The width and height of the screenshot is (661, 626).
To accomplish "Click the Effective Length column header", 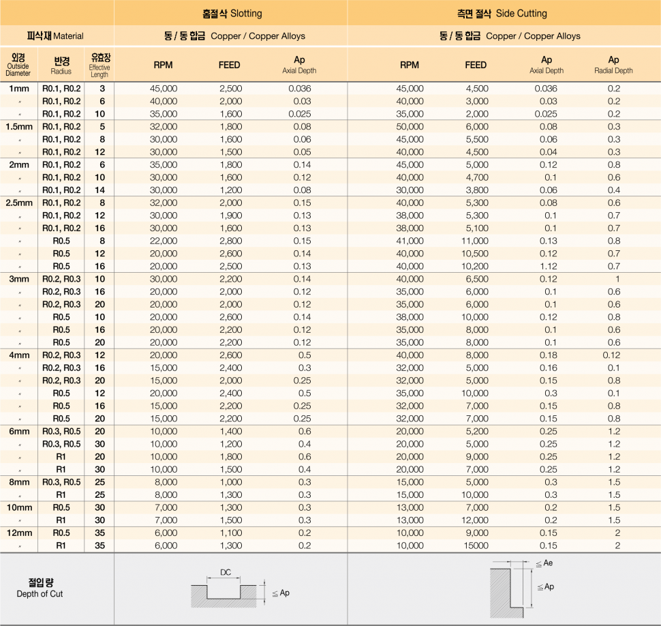I will [99, 65].
